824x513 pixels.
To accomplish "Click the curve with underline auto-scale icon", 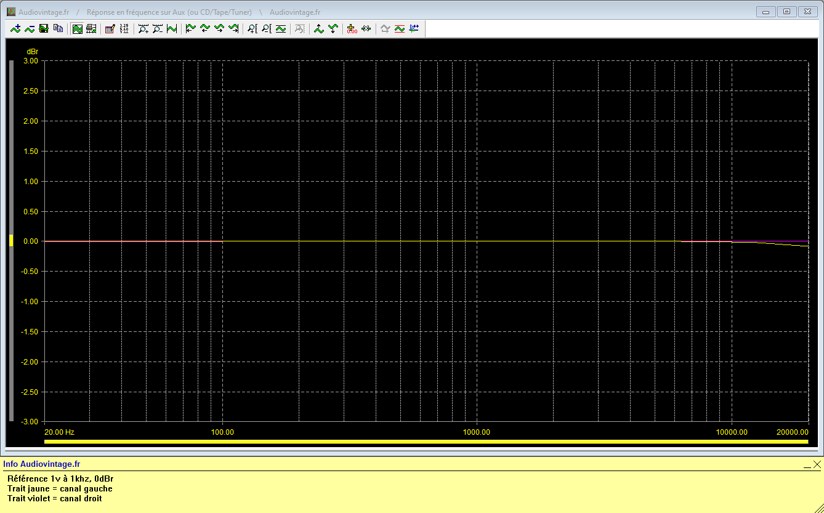I will pyautogui.click(x=281, y=28).
